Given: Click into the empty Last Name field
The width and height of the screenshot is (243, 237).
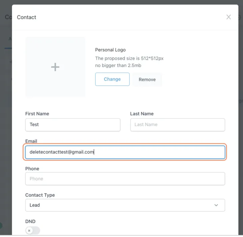Looking at the screenshot, I should click(x=177, y=125).
